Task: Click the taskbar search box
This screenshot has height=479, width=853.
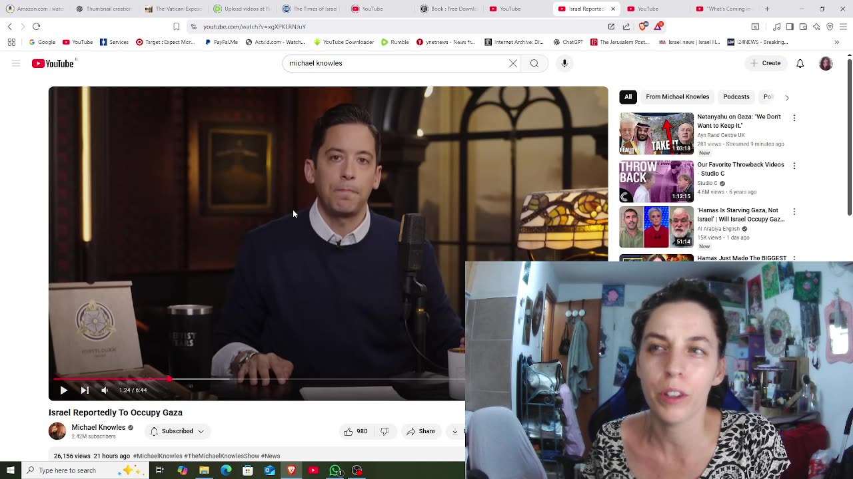Action: pos(83,470)
